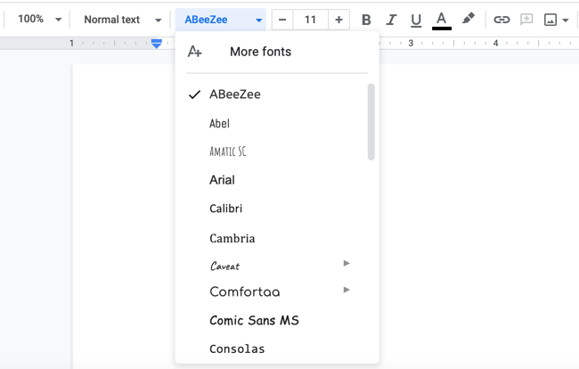Click the insert link icon
This screenshot has width=579, height=369.
pos(502,20)
